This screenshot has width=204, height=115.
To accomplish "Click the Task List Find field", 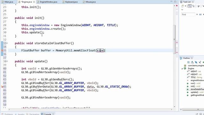I will tap(188, 14).
